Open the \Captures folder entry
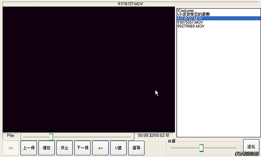This screenshot has height=157, width=261. pos(219,11)
